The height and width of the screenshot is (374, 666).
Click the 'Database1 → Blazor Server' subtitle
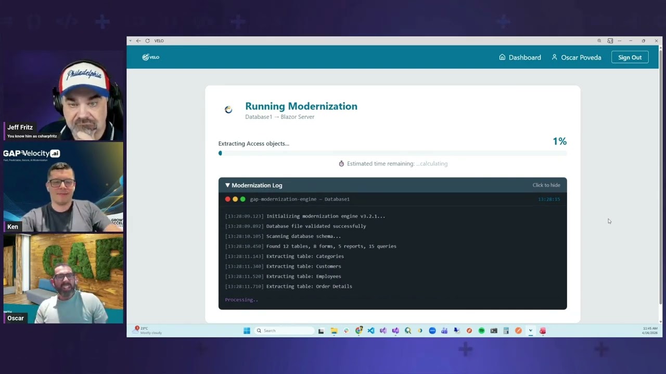tap(280, 117)
